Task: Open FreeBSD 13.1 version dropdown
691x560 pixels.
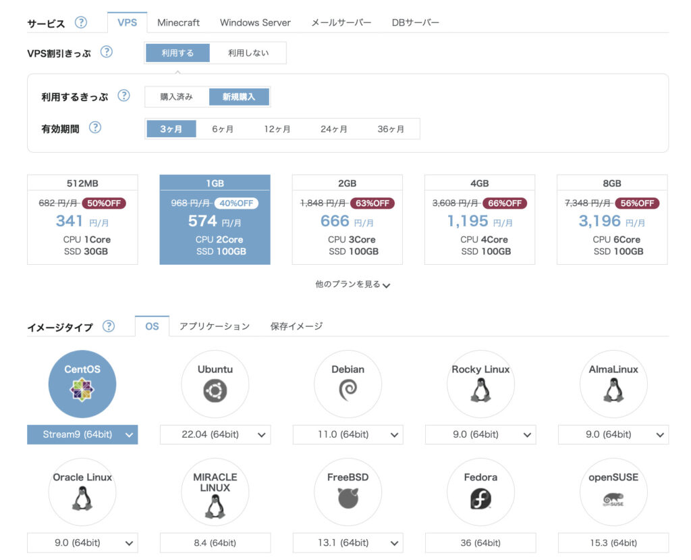Action: 348,543
